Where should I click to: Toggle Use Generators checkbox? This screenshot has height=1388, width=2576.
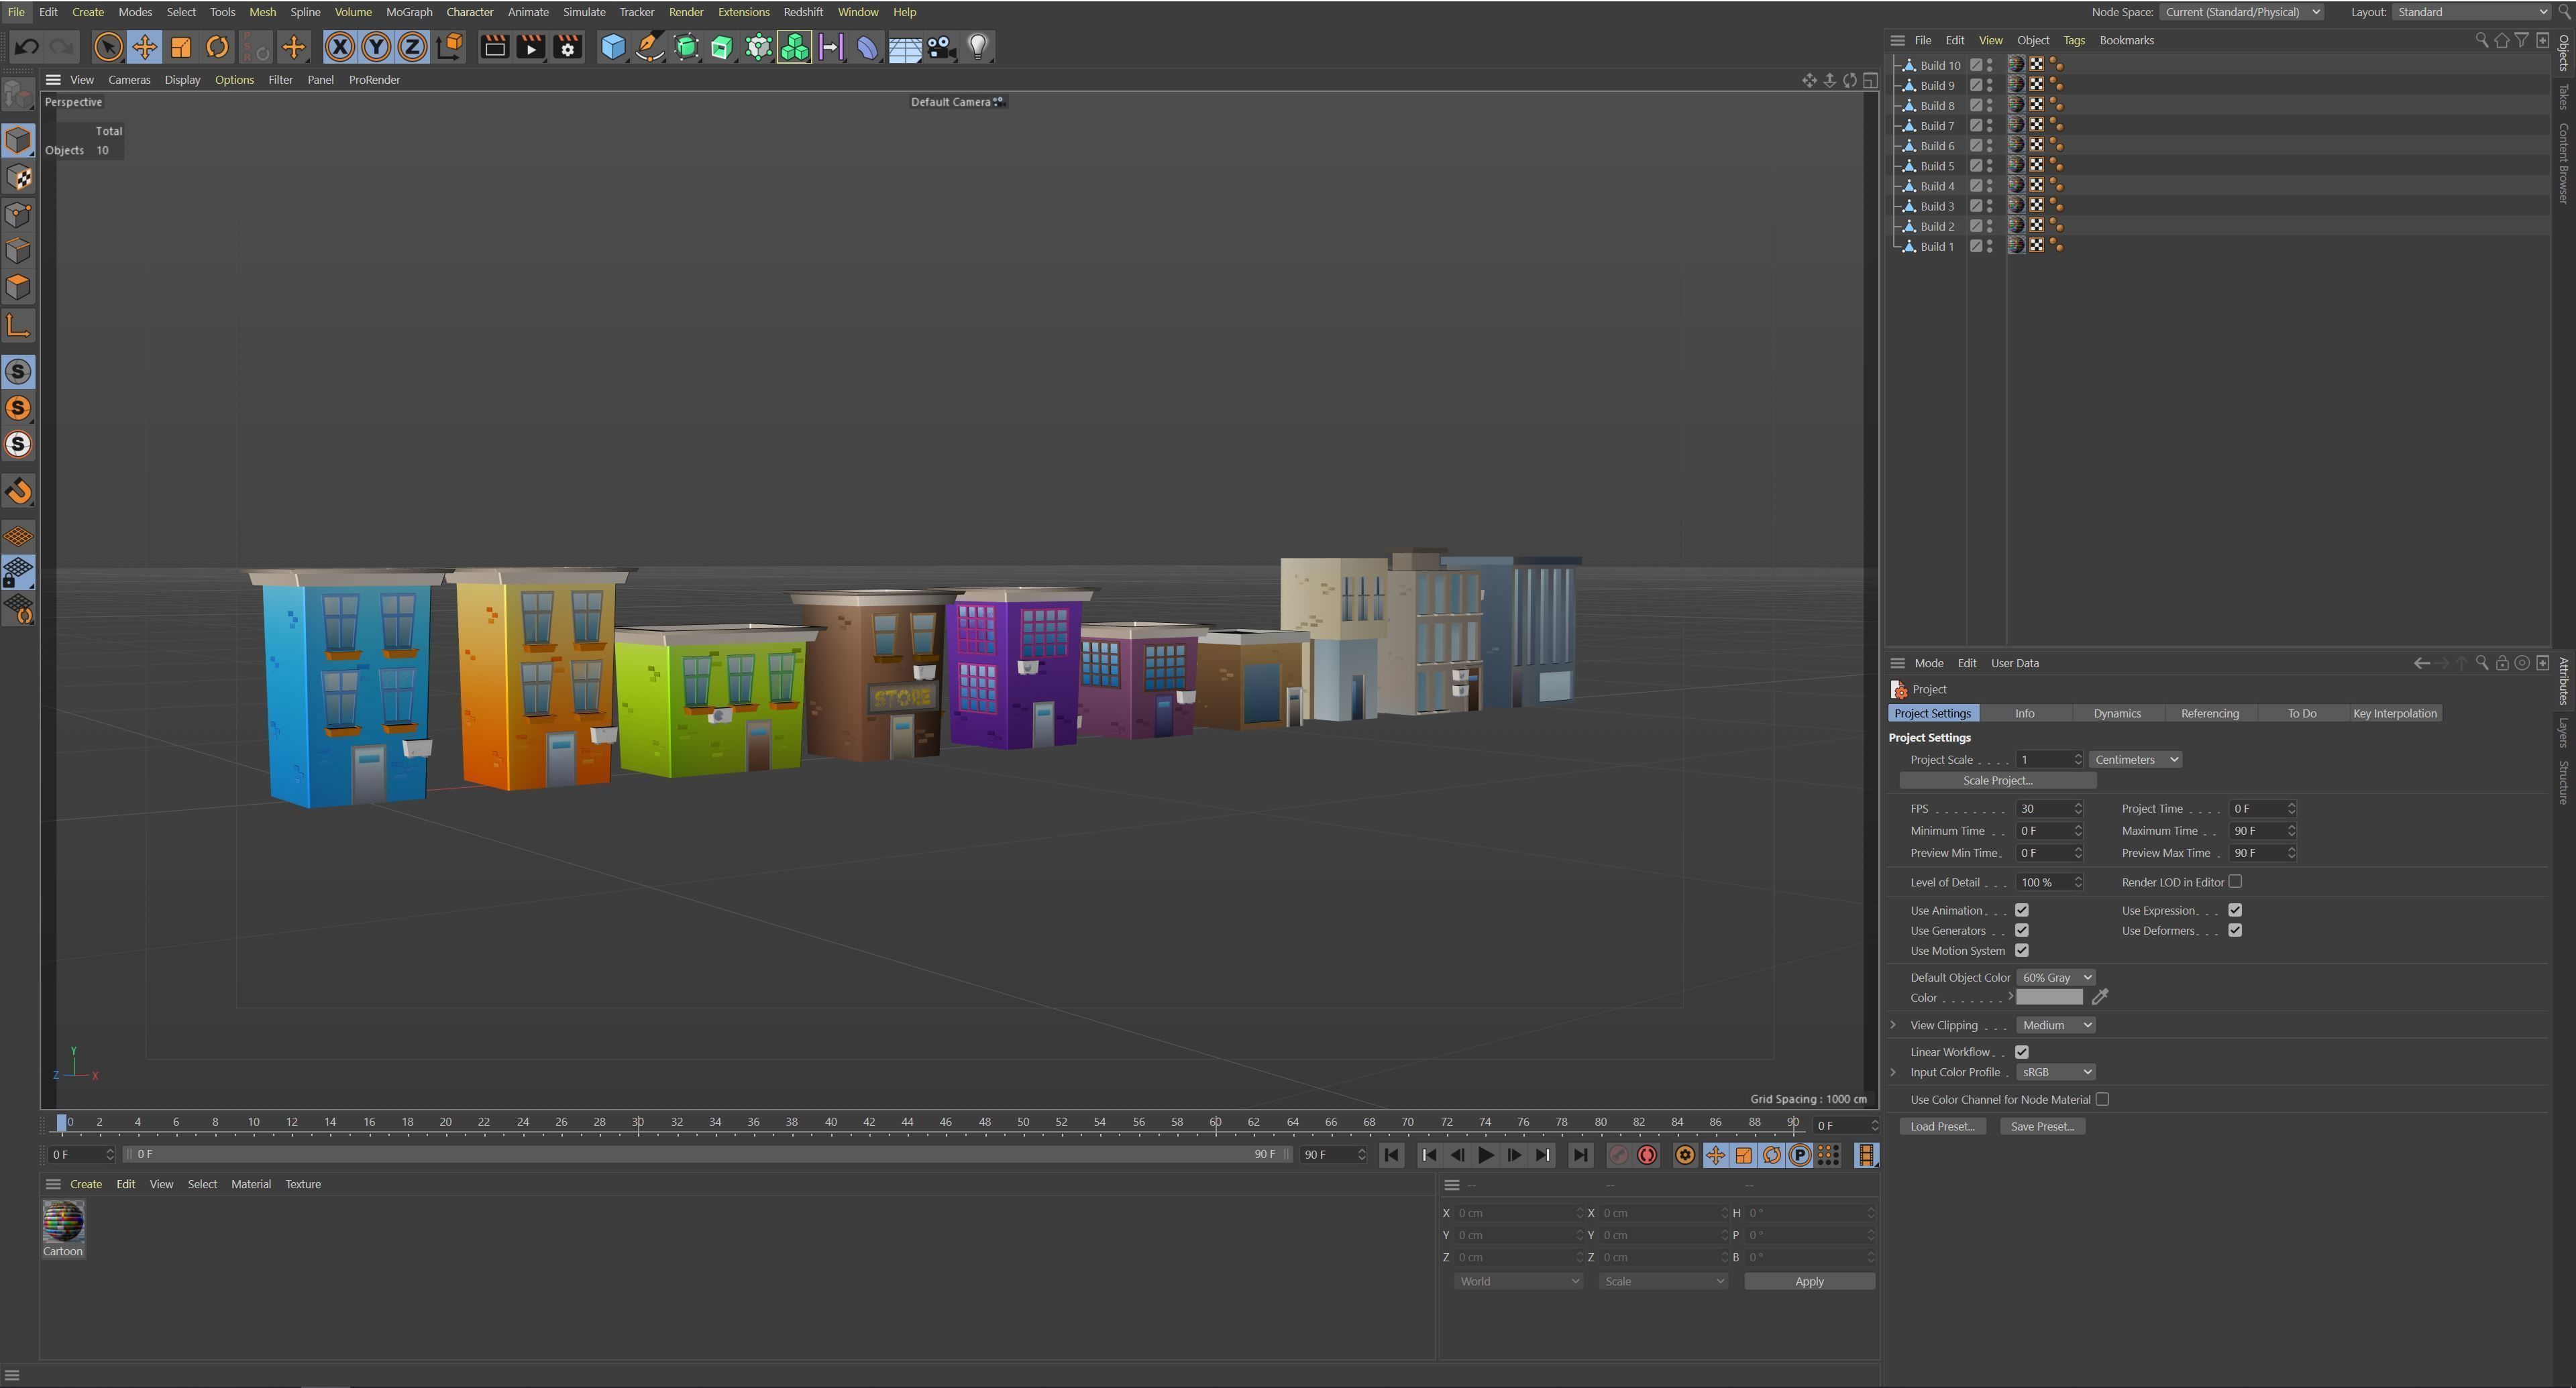pos(2022,930)
